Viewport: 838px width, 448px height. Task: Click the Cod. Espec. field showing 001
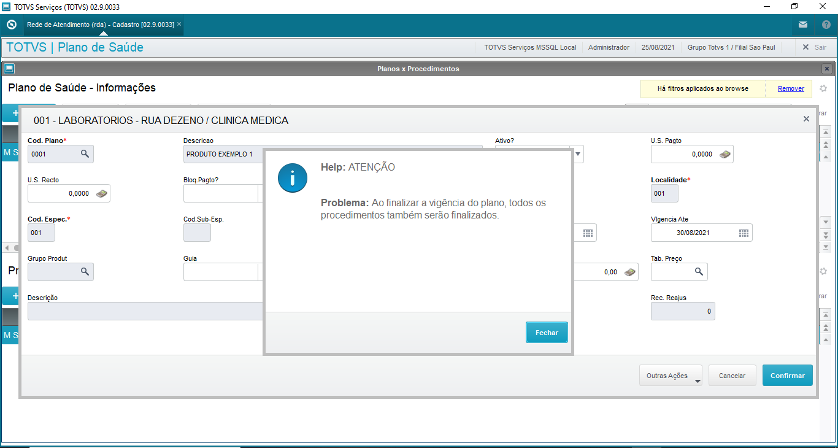point(41,233)
